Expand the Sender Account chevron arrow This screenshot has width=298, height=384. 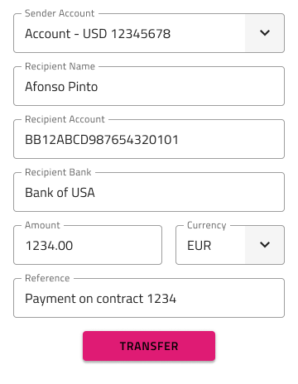(265, 33)
